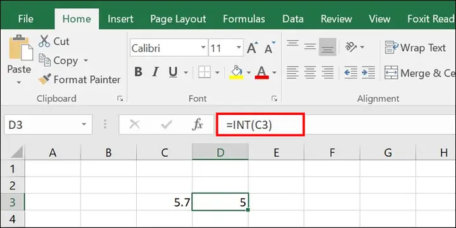Center text horizontally
Image resolution: width=456 pixels, height=228 pixels.
(310, 73)
